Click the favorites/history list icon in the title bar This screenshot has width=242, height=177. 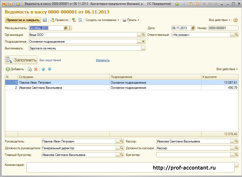(x=183, y=4)
